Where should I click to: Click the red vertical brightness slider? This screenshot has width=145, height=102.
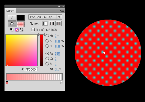[42, 50]
